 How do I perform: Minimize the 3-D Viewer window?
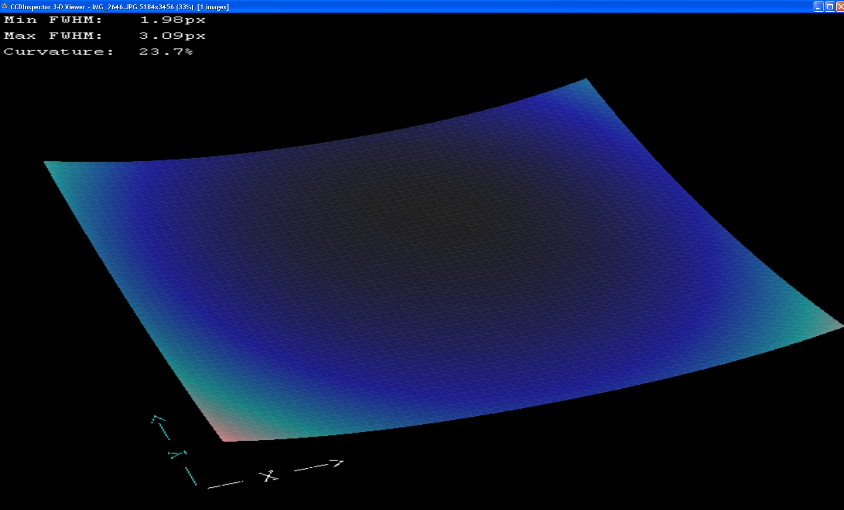pos(818,6)
